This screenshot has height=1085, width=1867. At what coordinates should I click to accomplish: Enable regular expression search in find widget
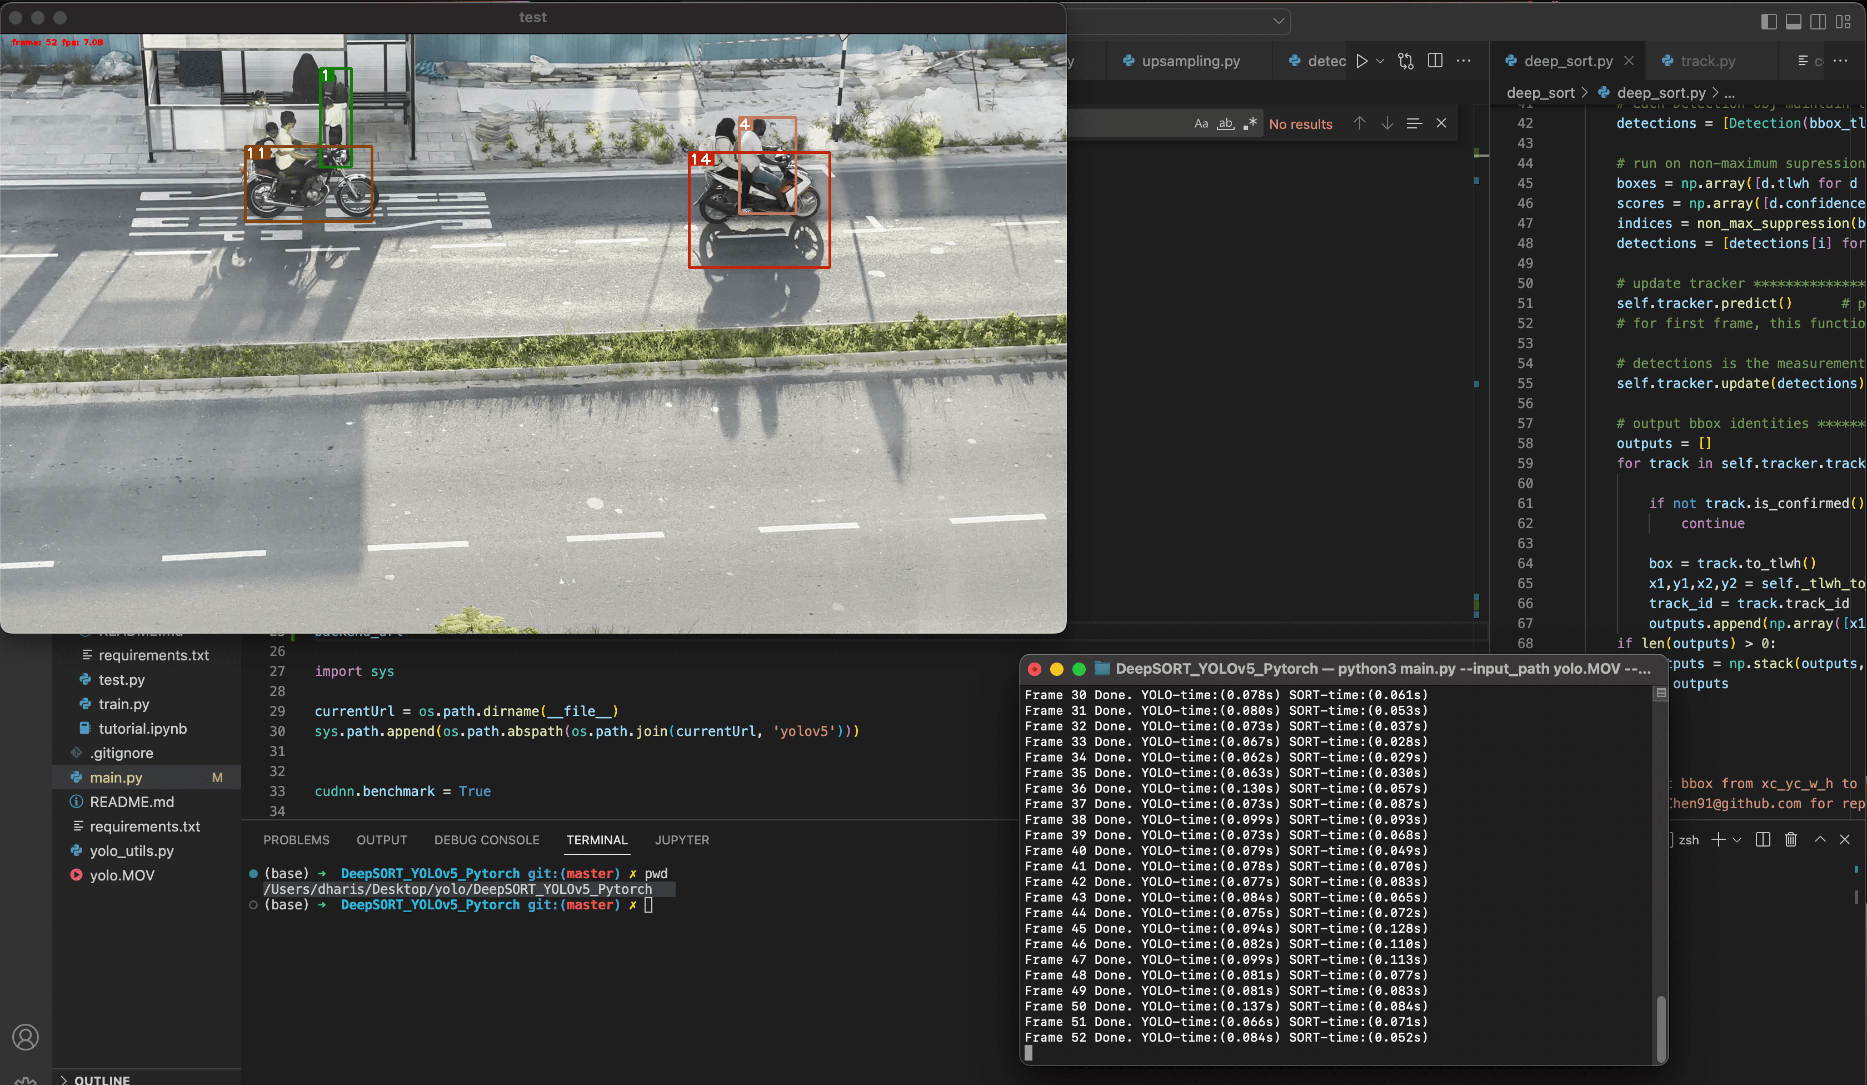click(1250, 124)
